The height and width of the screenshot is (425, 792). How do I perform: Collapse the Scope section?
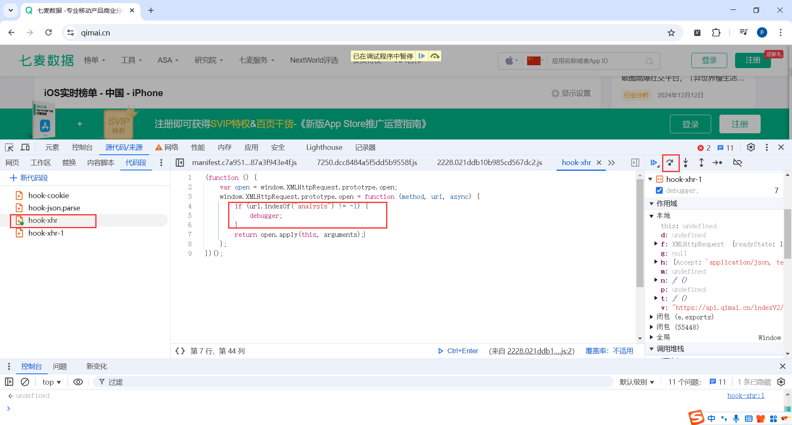[x=651, y=203]
